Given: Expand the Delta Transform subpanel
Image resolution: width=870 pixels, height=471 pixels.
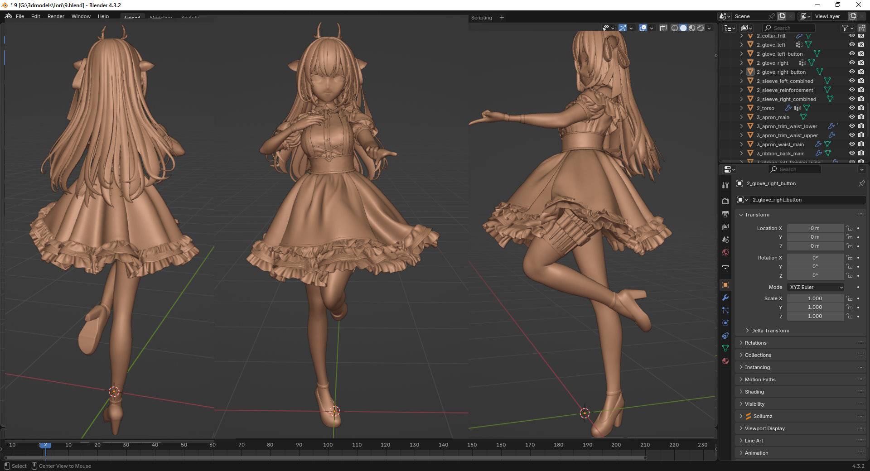Looking at the screenshot, I should (770, 331).
